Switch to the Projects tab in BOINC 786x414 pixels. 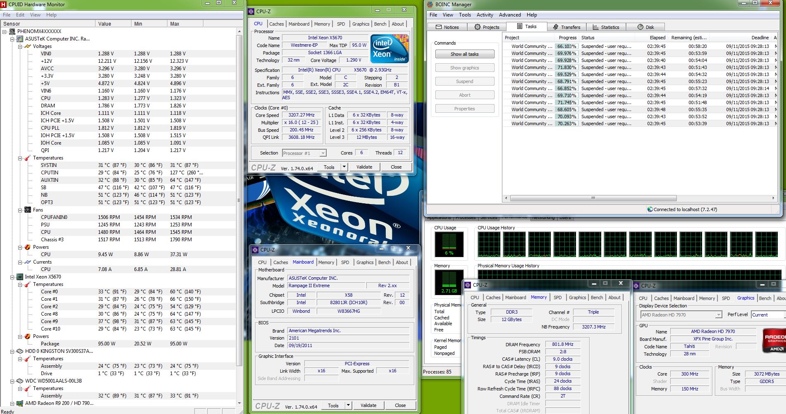click(x=487, y=27)
